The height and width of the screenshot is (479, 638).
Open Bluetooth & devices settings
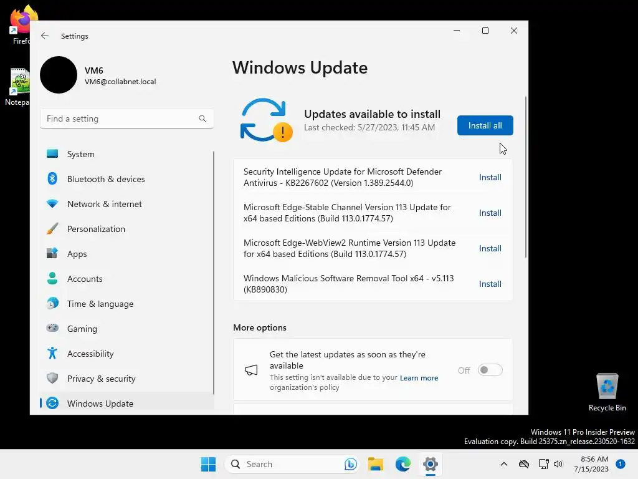point(127,179)
